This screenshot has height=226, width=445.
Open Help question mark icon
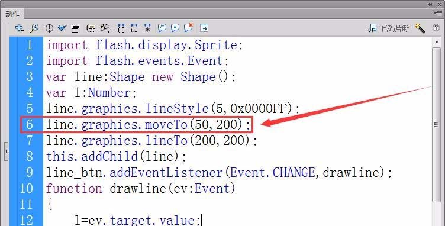[x=436, y=27]
